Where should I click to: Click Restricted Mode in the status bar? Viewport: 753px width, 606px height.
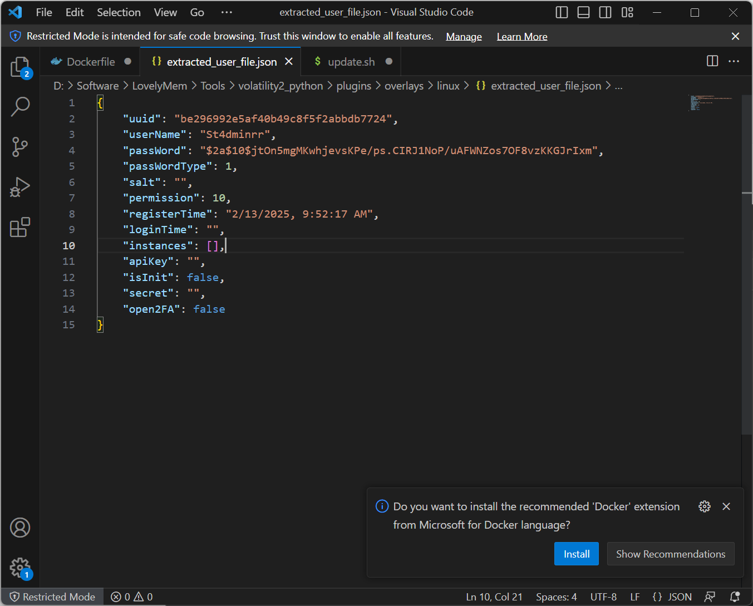click(52, 597)
